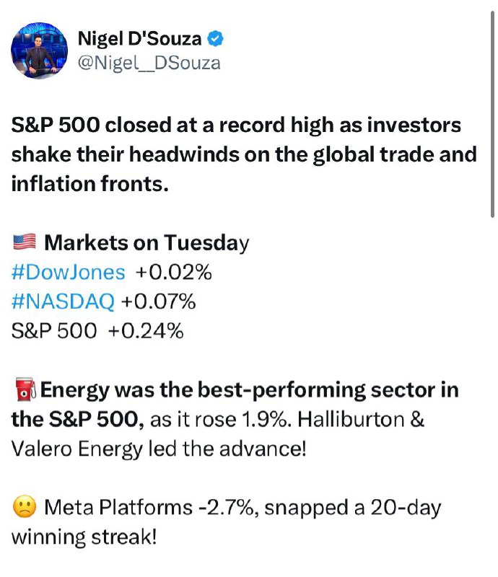The width and height of the screenshot is (498, 577).
Task: Open the #DowJones hashtag
Action: point(68,273)
